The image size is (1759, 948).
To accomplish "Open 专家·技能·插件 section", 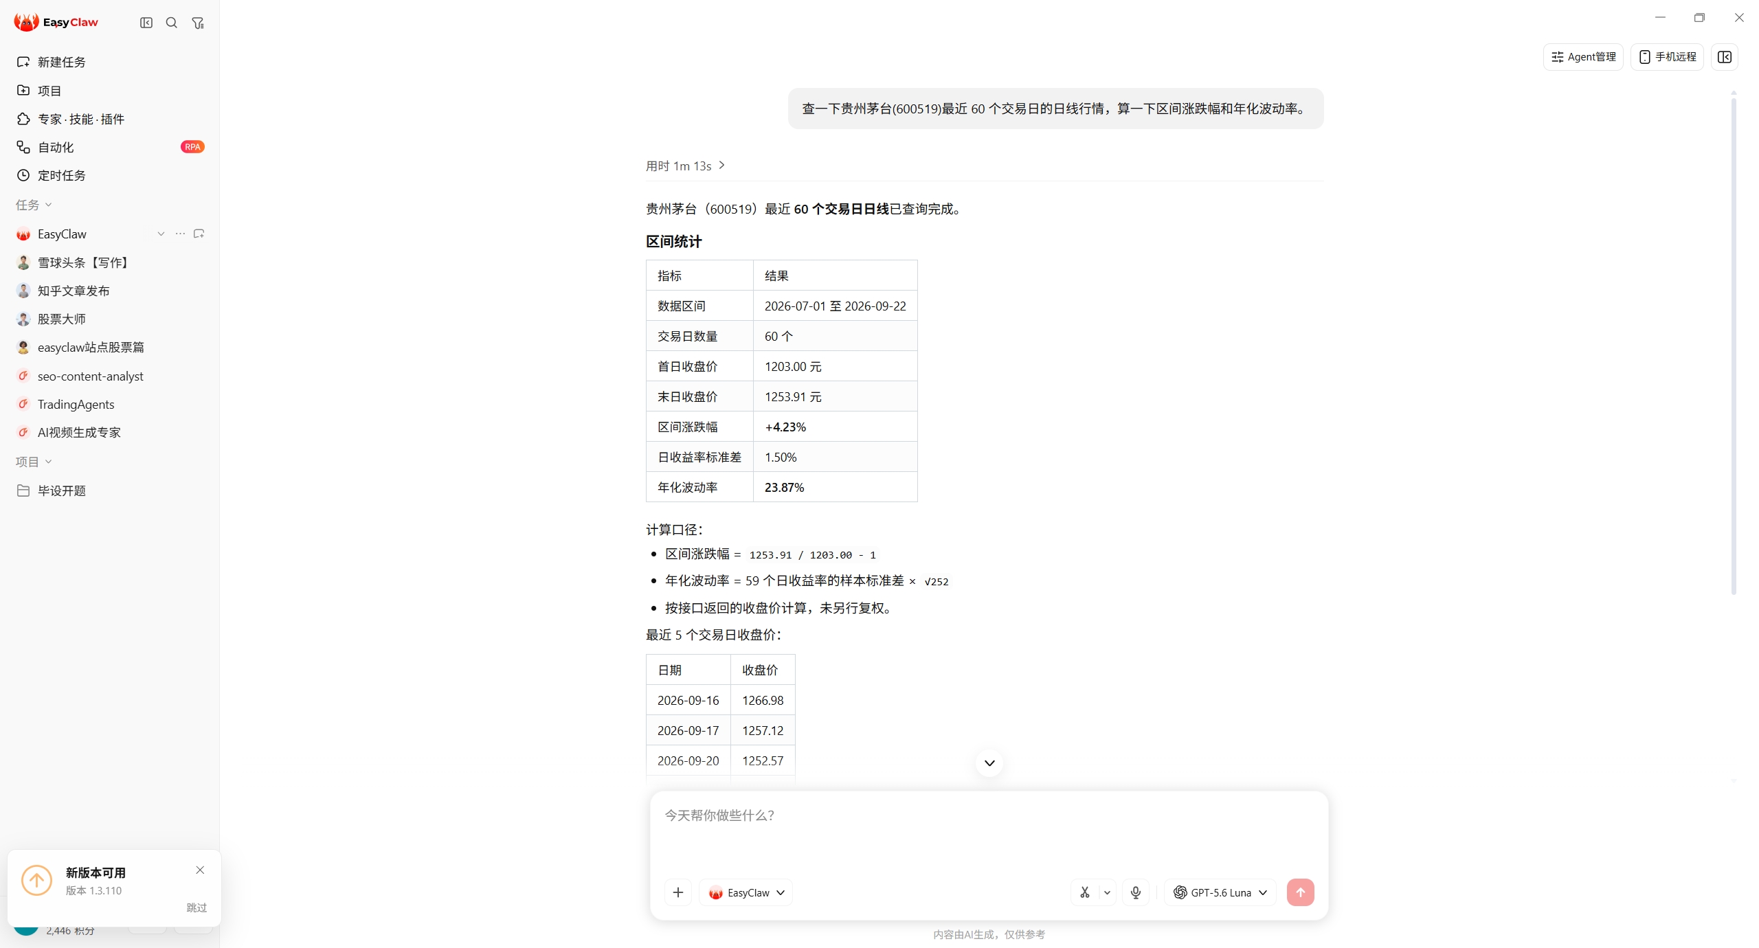I will [x=110, y=119].
